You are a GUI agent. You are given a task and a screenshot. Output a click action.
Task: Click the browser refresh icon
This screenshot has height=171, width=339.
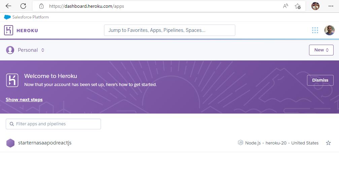pyautogui.click(x=23, y=6)
